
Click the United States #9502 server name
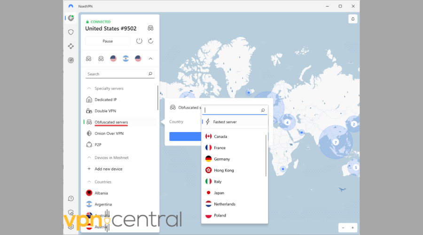tap(111, 29)
